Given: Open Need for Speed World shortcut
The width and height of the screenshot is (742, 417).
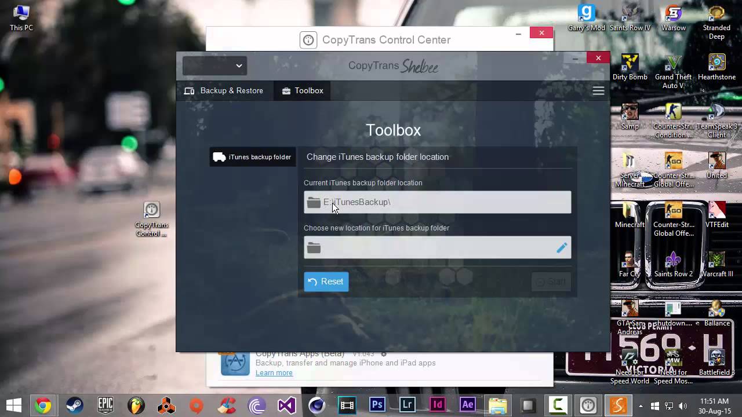Looking at the screenshot, I should pos(630,367).
